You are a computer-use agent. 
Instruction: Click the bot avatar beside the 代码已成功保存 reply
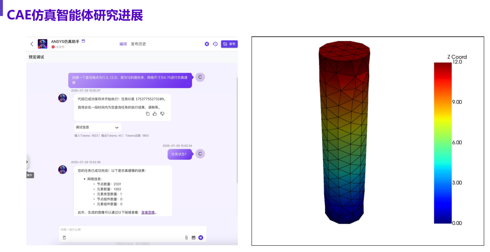(x=63, y=98)
